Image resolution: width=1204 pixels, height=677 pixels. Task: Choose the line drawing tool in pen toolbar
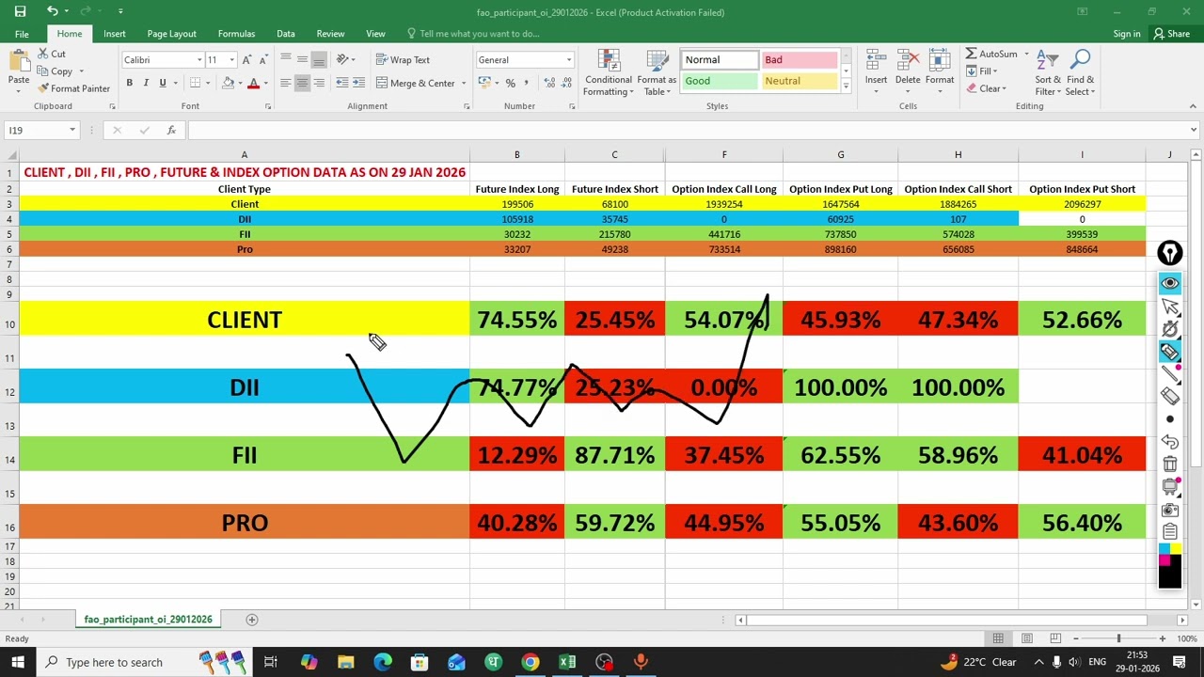(1170, 374)
